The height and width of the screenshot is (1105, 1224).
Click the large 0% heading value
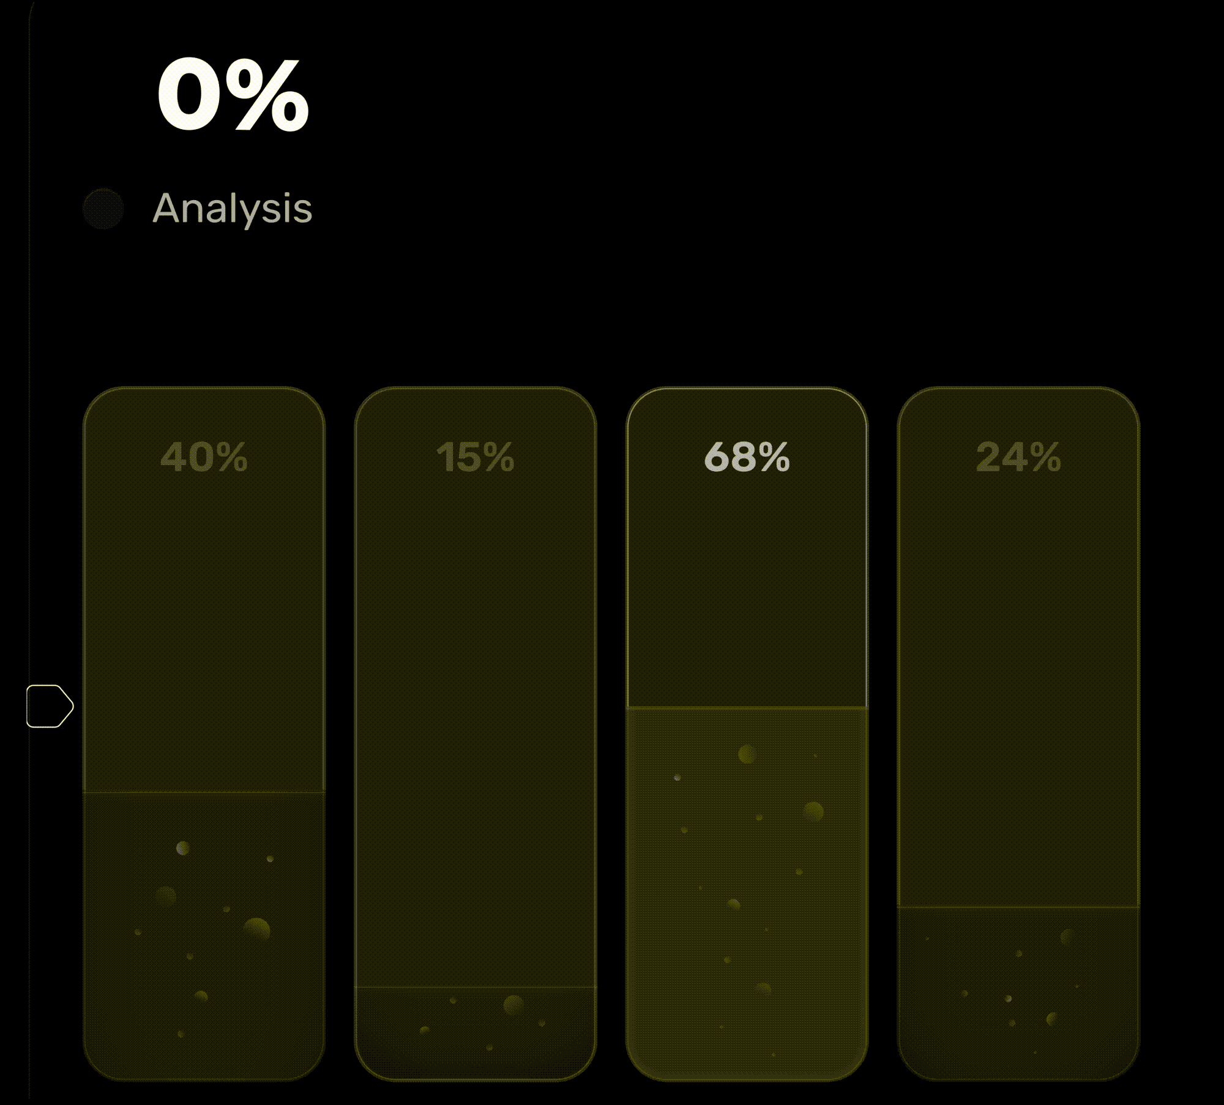tap(233, 95)
